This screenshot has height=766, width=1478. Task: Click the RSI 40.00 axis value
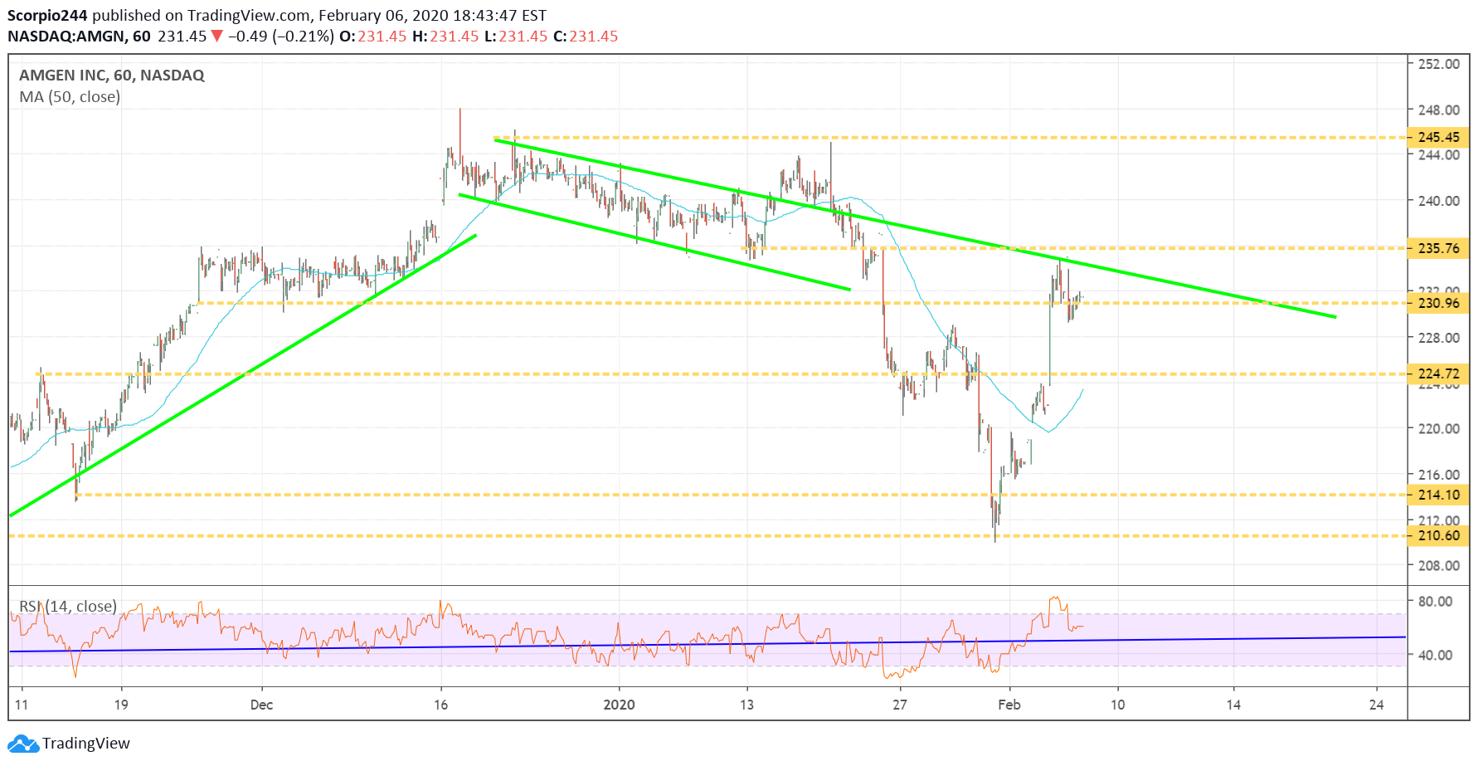pos(1436,655)
